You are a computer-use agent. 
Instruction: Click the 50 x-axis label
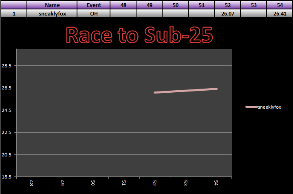[x=93, y=183]
